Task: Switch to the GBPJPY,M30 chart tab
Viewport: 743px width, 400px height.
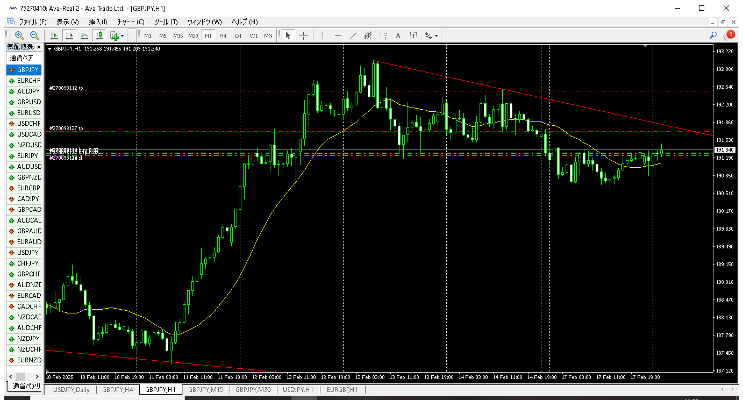Action: pos(253,389)
